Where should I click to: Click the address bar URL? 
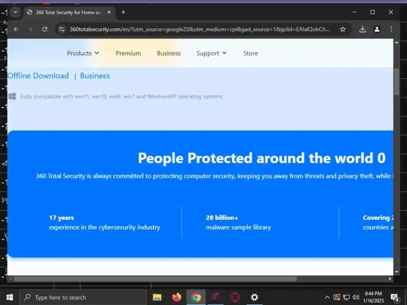pyautogui.click(x=200, y=29)
